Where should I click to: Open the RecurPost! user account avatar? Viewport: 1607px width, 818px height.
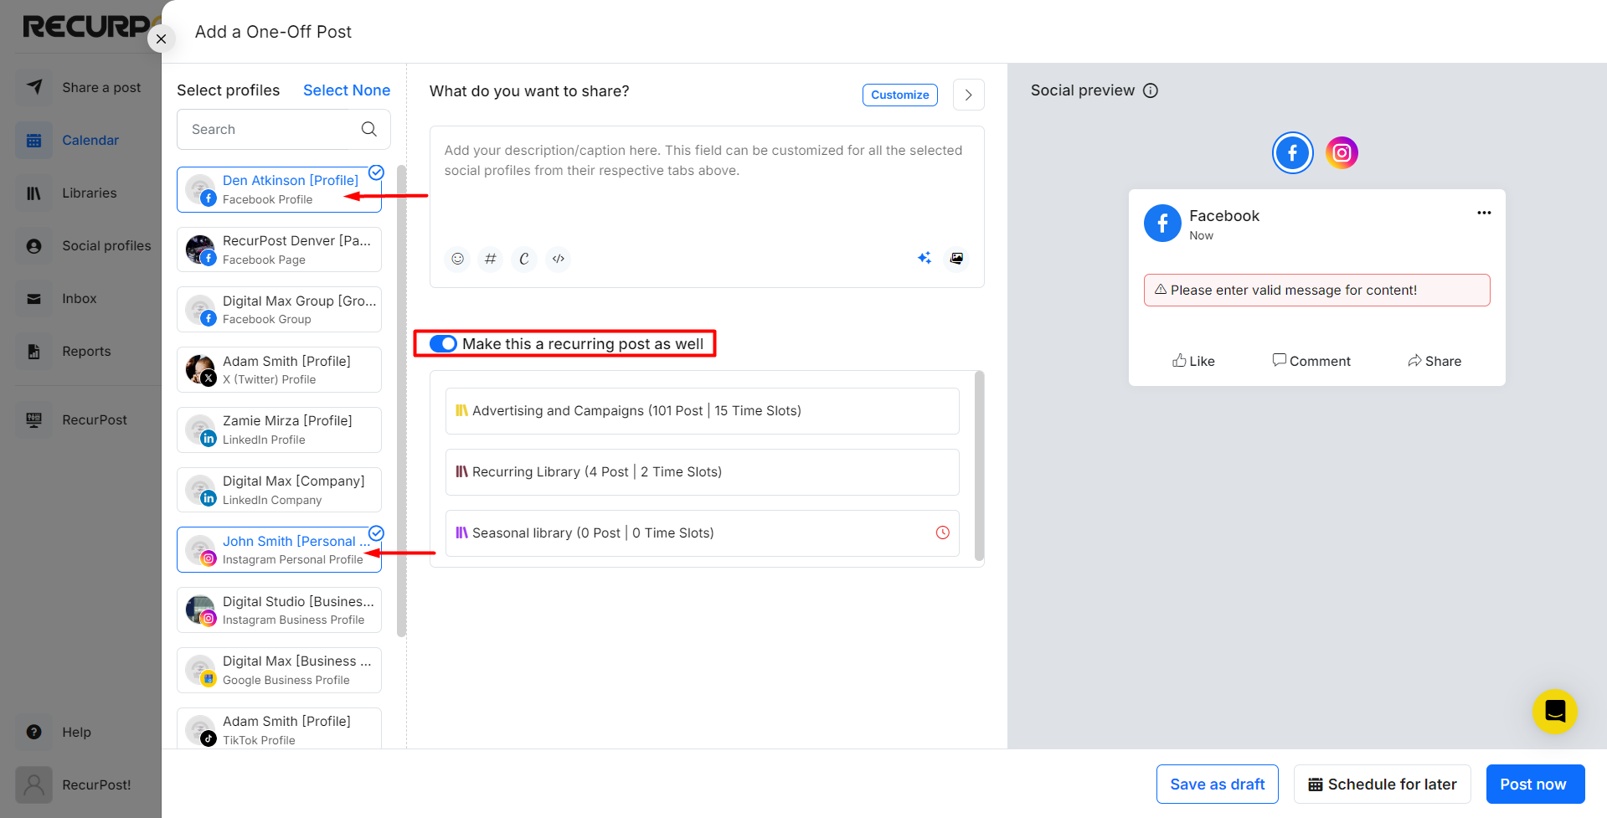tap(33, 785)
